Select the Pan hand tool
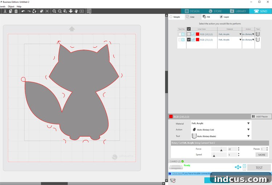The height and width of the screenshot is (185, 272). click(76, 11)
